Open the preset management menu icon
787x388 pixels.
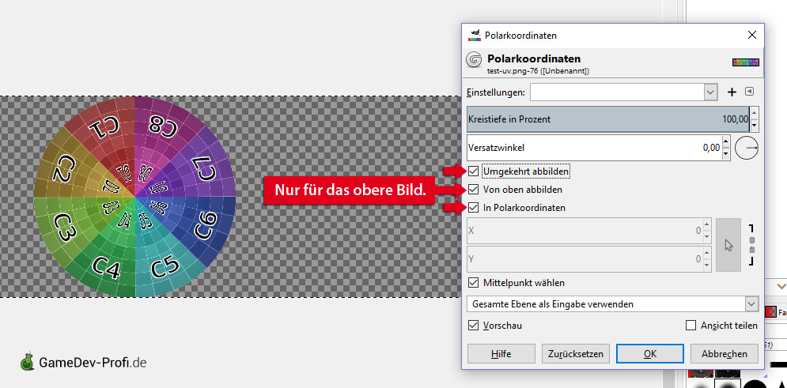click(749, 92)
